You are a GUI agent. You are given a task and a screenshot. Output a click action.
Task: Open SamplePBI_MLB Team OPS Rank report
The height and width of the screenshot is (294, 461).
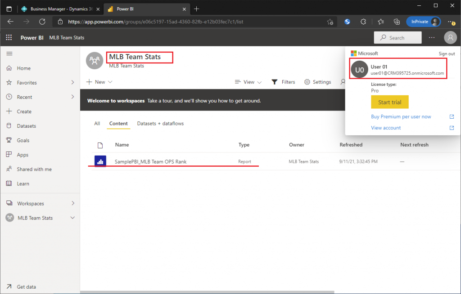click(150, 161)
